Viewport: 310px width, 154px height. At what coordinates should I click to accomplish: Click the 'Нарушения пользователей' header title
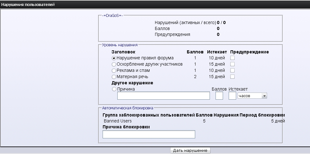(x=28, y=5)
